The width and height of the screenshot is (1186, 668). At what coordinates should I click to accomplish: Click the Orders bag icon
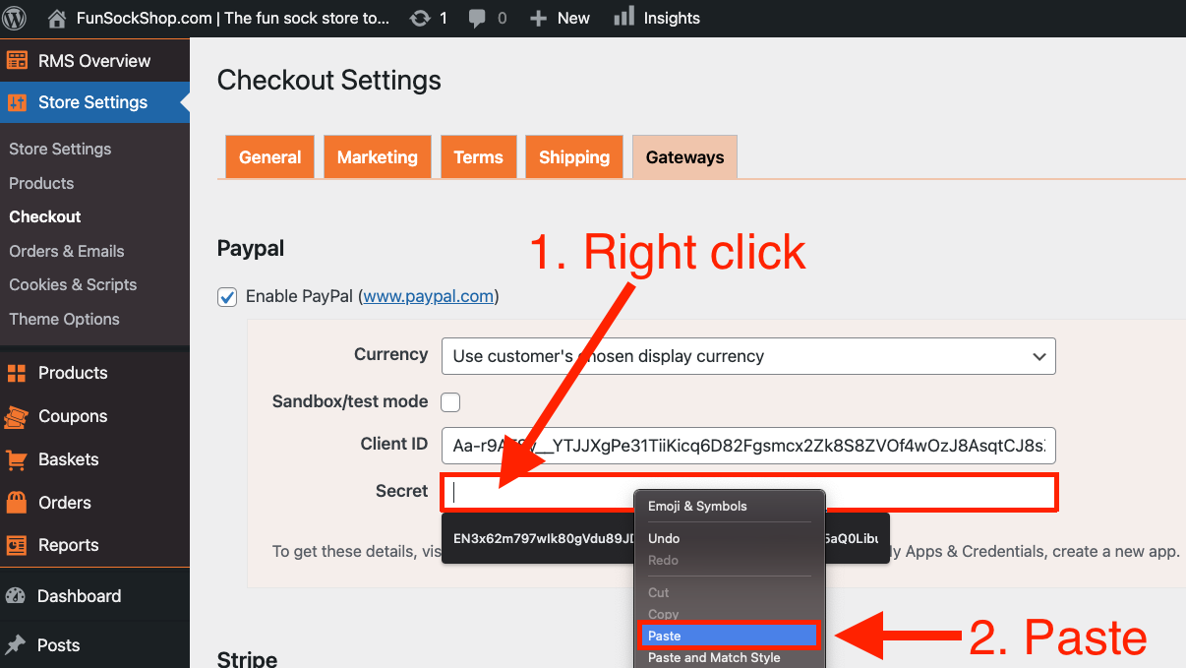point(17,503)
